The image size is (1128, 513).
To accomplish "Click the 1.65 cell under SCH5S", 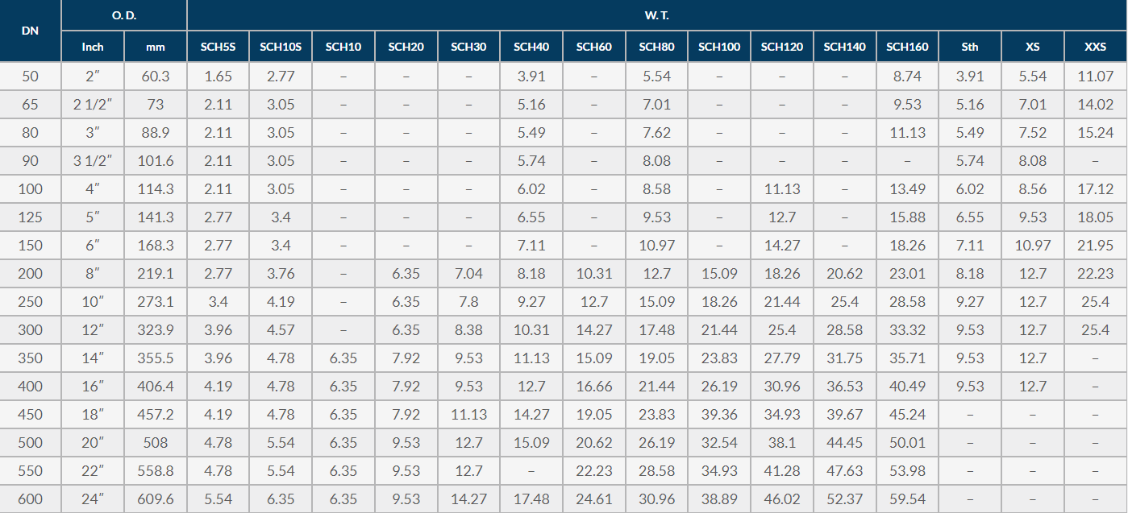I will click(x=218, y=77).
